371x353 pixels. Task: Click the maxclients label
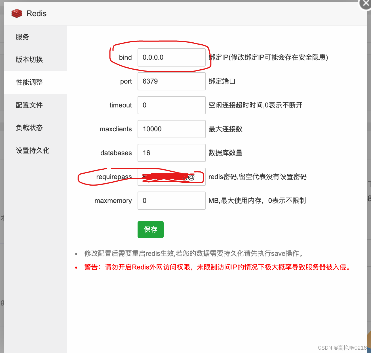[x=116, y=129]
